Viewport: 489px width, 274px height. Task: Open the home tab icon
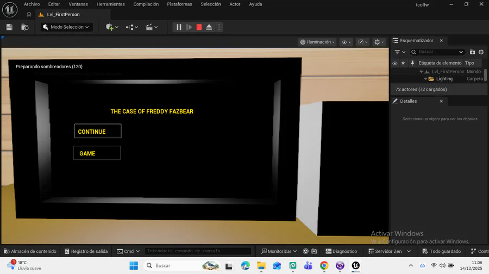click(x=29, y=14)
